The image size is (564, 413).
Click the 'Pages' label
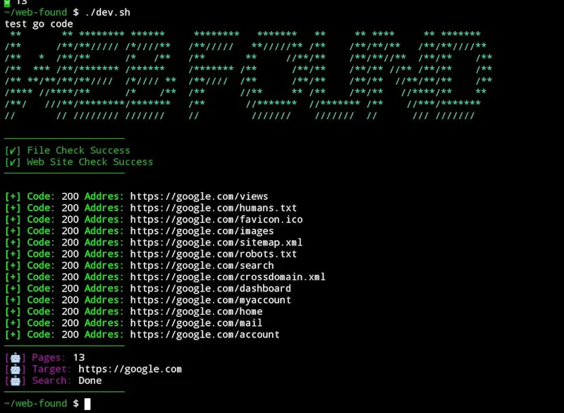[46, 357]
